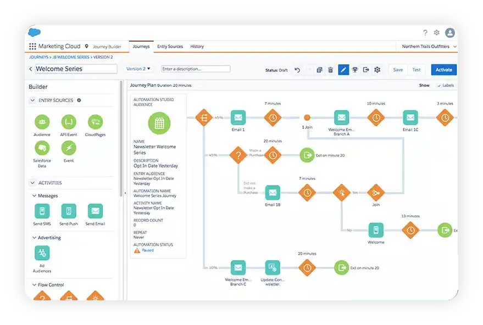Switch to the Entry Sources tab
Screen dimensions: 483x325
coord(169,46)
